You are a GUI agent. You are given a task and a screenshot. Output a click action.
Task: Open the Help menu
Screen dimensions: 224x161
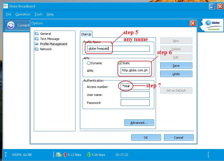(x=50, y=14)
